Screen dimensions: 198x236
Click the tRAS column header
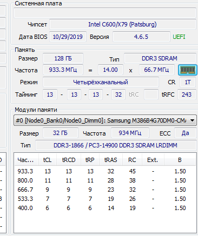111,160
